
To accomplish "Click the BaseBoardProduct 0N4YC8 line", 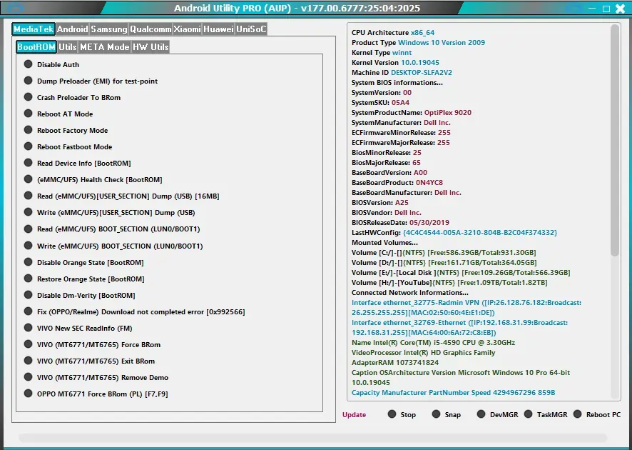I will [x=397, y=182].
